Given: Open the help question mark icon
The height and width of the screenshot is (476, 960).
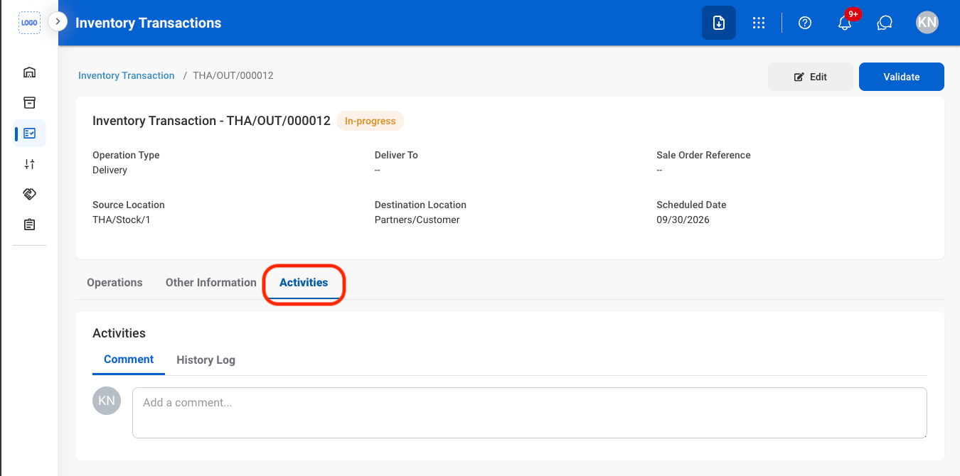Looking at the screenshot, I should click(x=805, y=23).
